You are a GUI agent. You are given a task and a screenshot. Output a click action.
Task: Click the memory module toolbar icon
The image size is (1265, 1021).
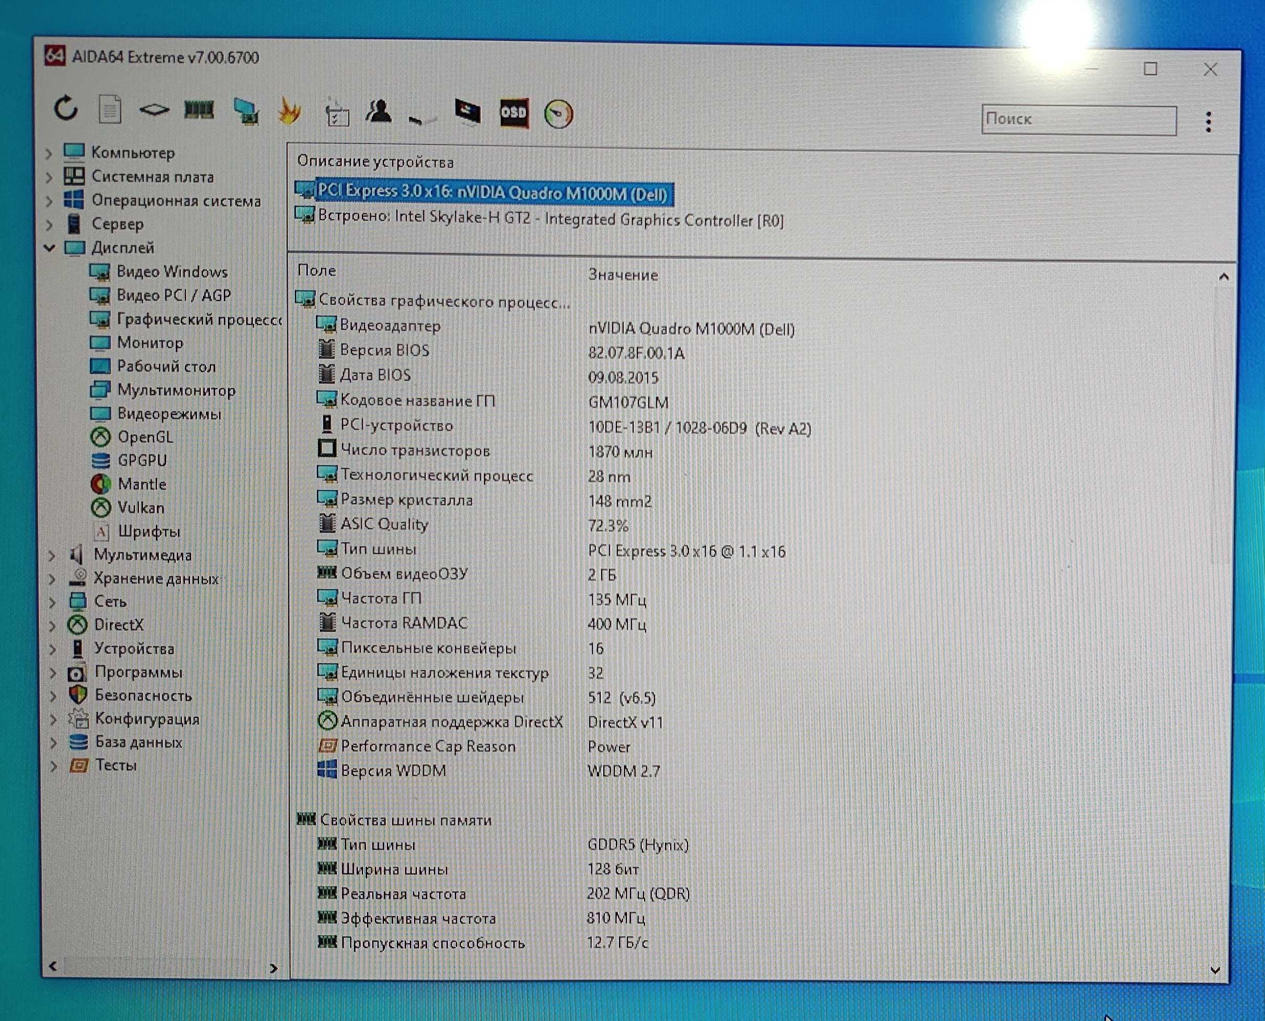(199, 109)
